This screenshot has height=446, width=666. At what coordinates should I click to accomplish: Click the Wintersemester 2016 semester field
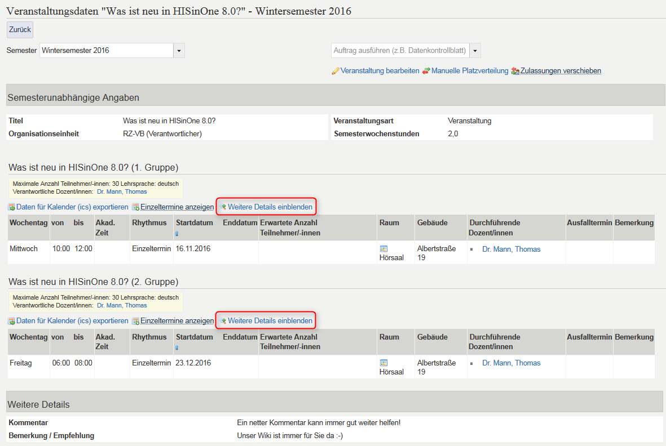pos(107,51)
